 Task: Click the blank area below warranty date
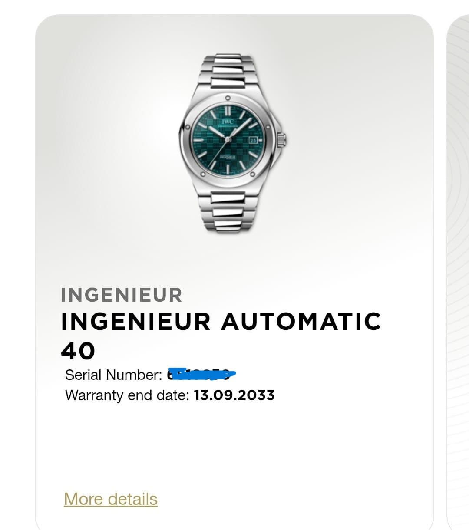234,447
